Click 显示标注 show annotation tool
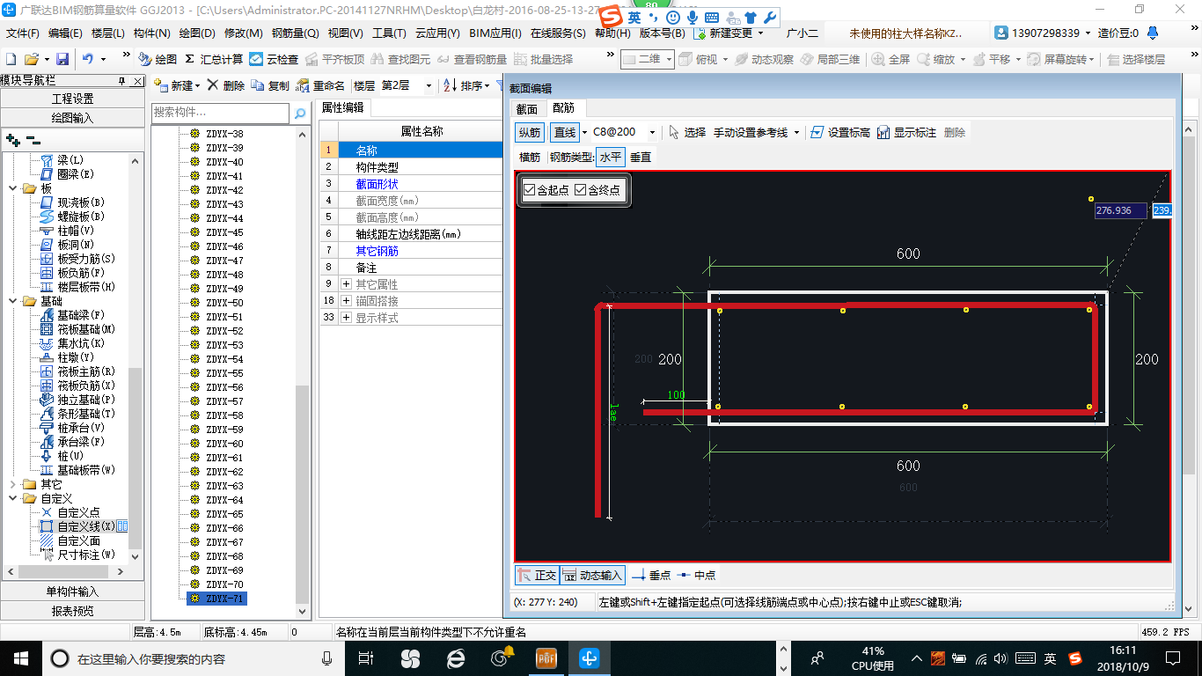1202x676 pixels. tap(906, 132)
